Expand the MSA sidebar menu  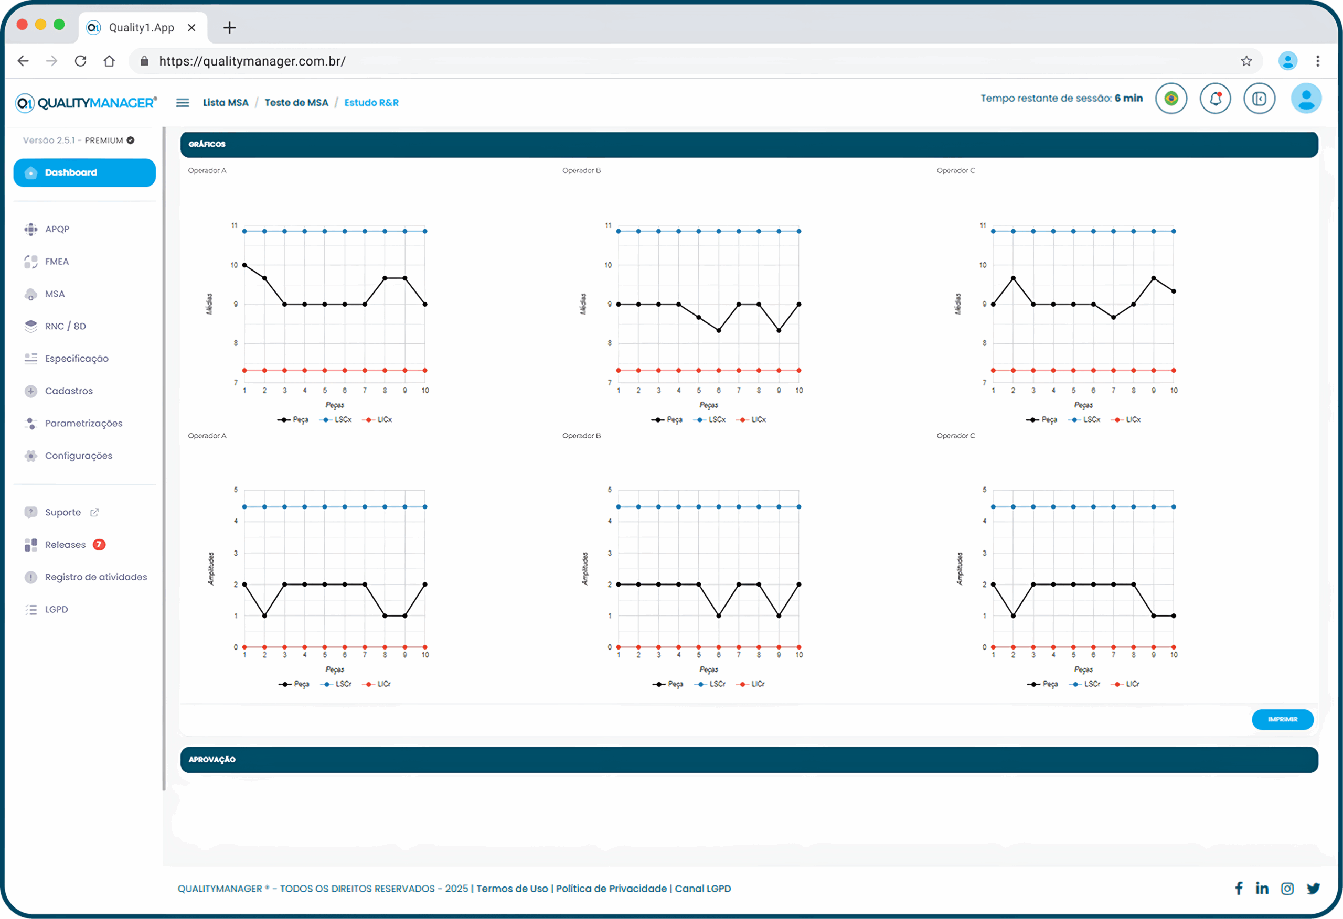55,294
